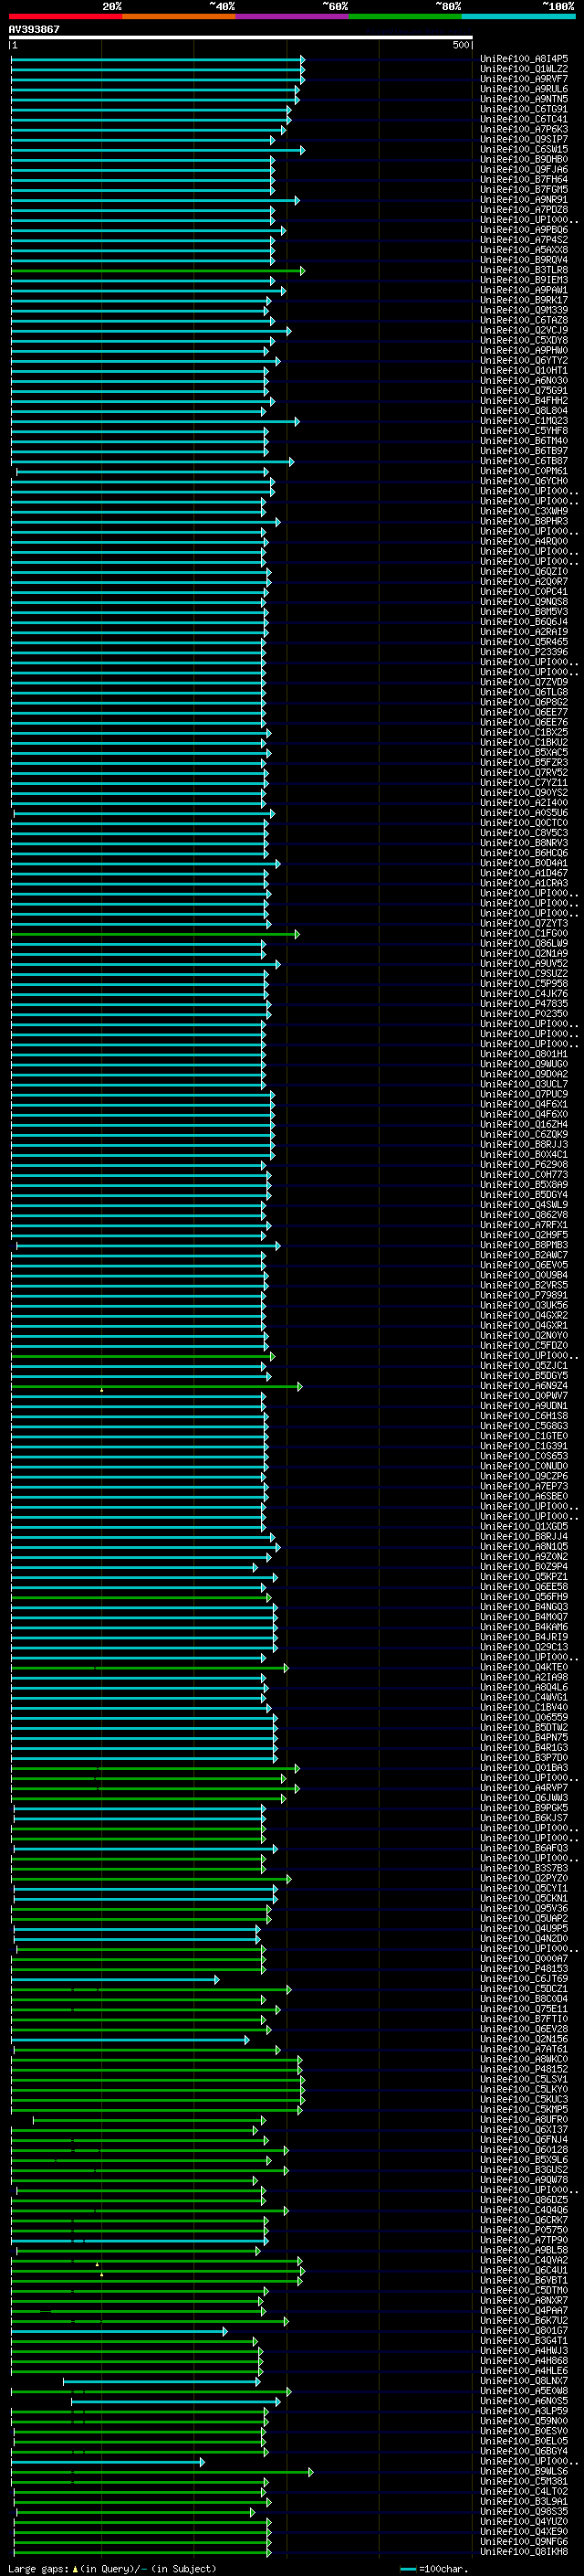Click the white query length bar under AV393867

241,38
